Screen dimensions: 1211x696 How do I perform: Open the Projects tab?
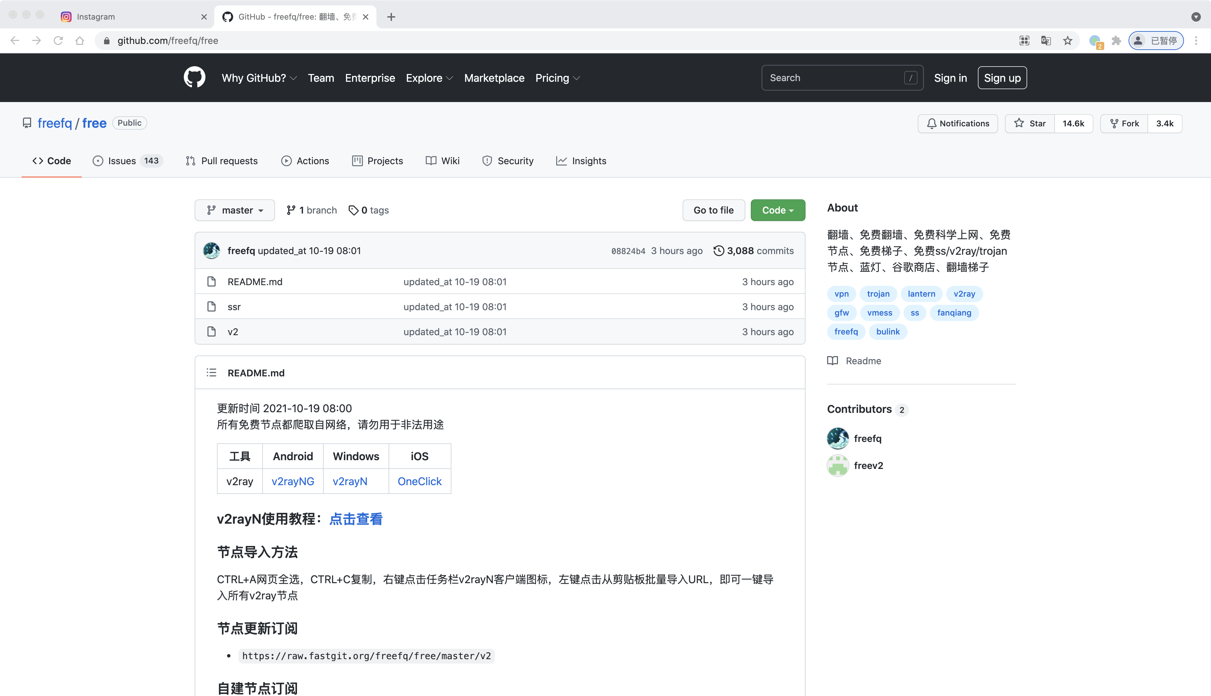point(377,160)
